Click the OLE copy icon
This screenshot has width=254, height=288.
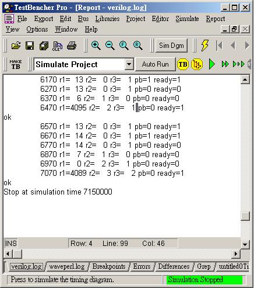[x=57, y=46]
